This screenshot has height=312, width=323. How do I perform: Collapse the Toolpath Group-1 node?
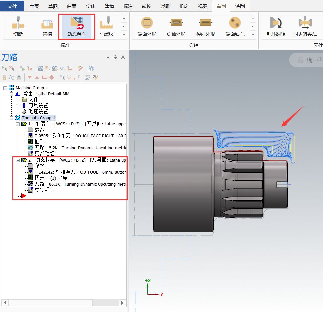[x=12, y=118]
